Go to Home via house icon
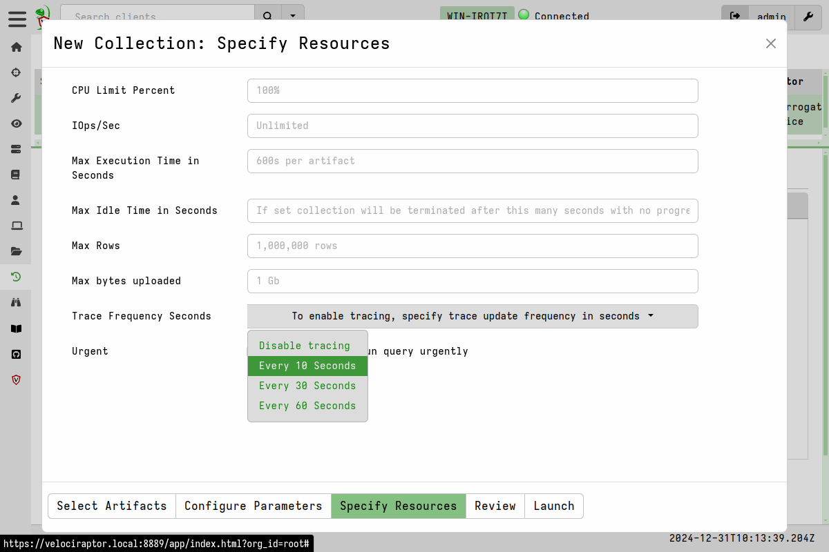This screenshot has width=829, height=552. pos(16,47)
